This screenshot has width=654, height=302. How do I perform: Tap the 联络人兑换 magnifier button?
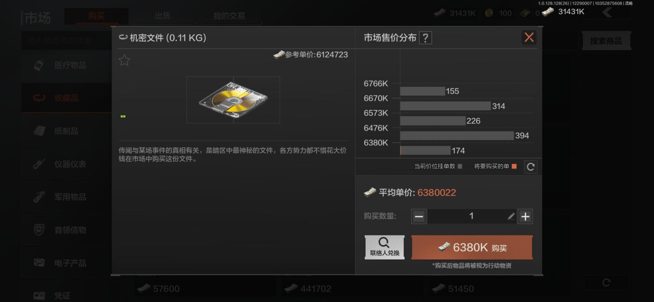385,247
